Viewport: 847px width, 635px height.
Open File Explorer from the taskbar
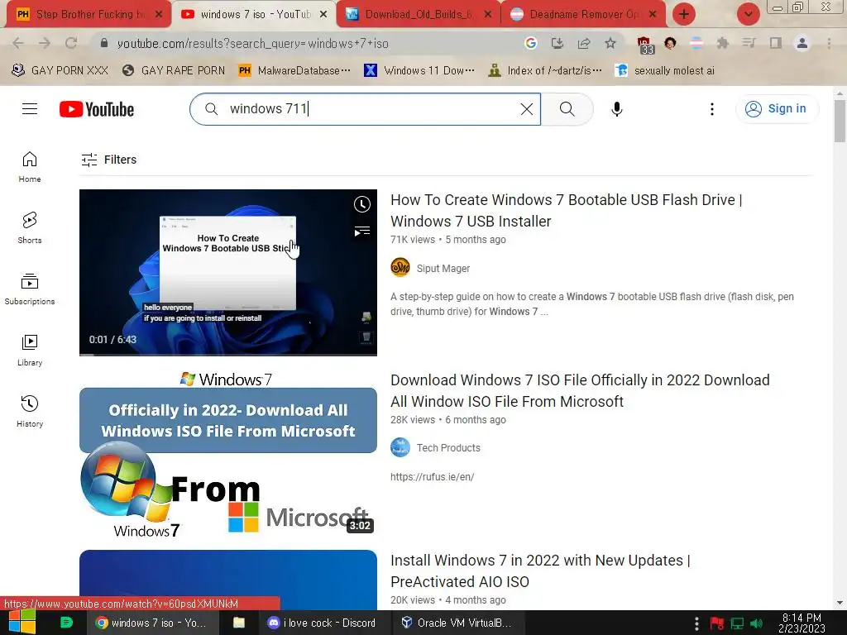coord(239,623)
